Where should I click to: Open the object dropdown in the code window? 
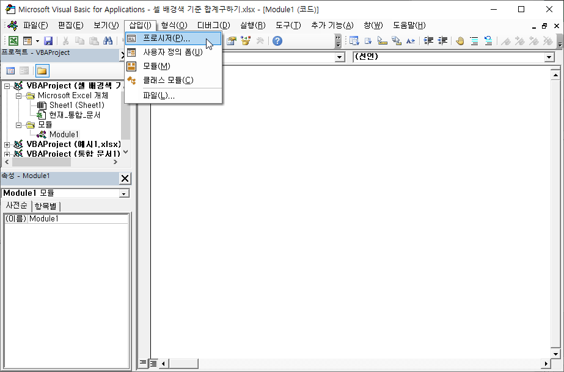click(x=339, y=57)
